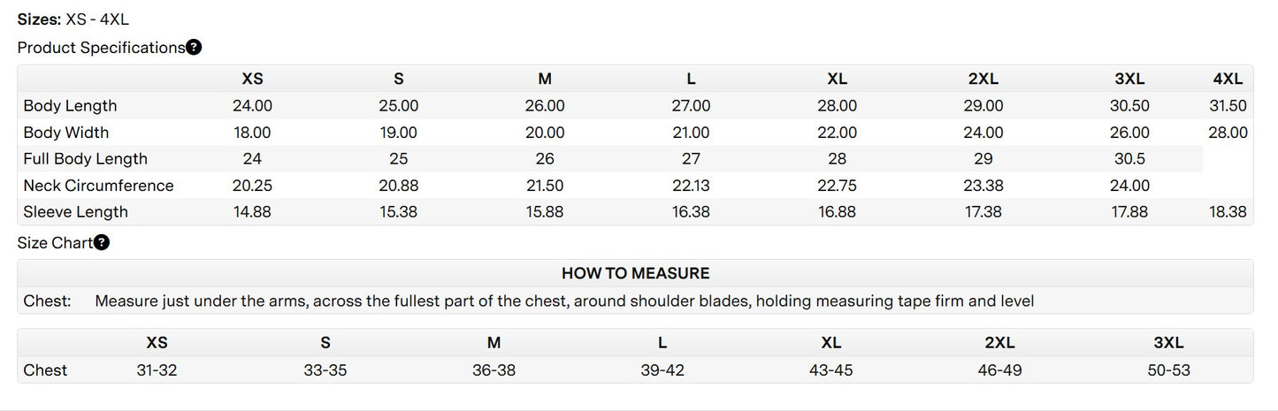
Task: Click the Chest measuring instructions text
Action: [x=564, y=301]
